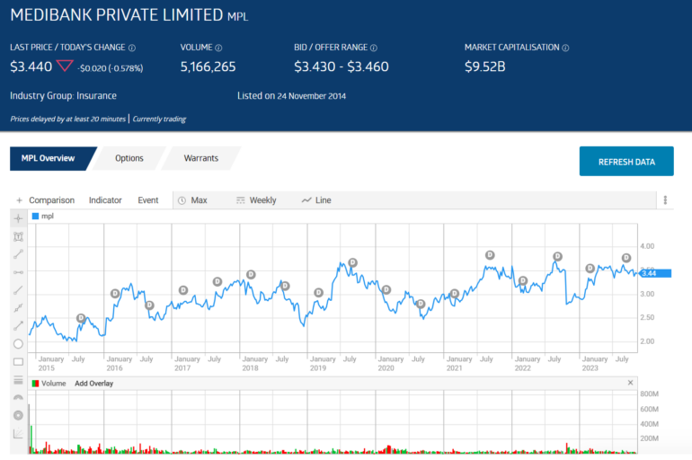Click the Industry Group: Insurance text
Screen dimensions: 692x460
click(x=63, y=96)
